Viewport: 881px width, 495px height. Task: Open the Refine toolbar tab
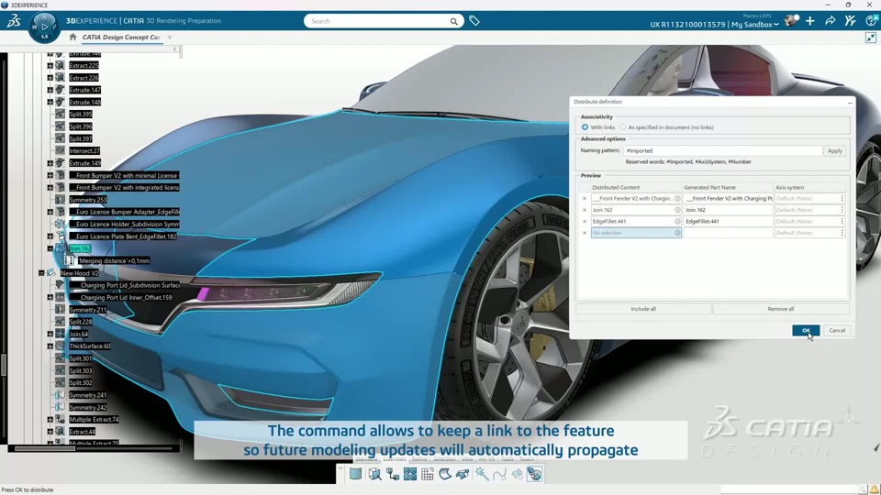point(419,459)
